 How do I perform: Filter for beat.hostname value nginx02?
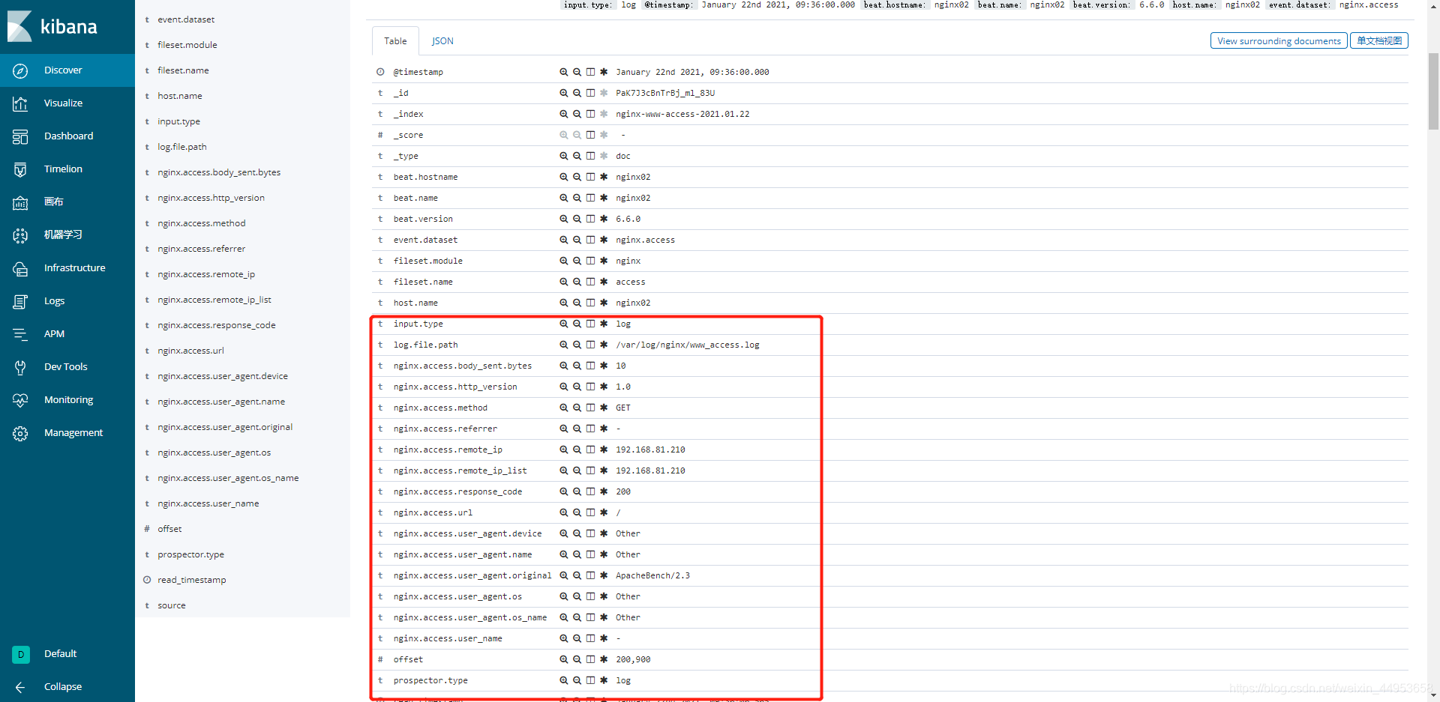(x=563, y=177)
